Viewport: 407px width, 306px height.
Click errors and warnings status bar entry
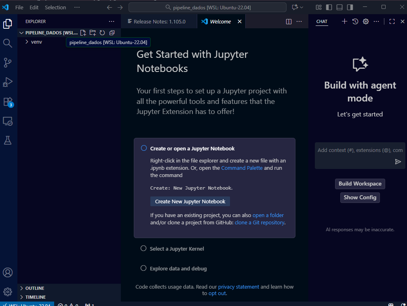[68, 304]
